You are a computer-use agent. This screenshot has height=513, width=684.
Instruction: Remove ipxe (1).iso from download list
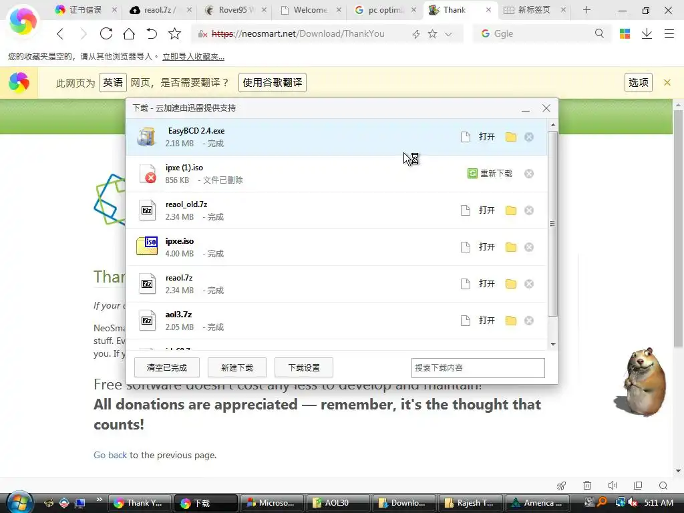pos(529,174)
